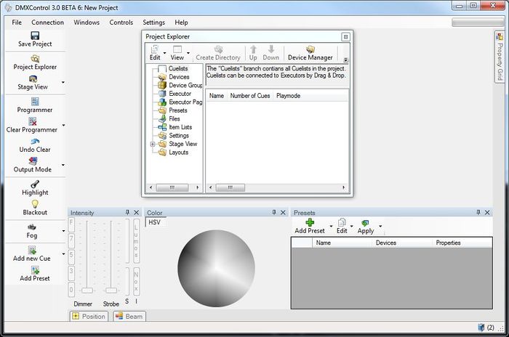Select the Cuelists tree item

coord(177,68)
